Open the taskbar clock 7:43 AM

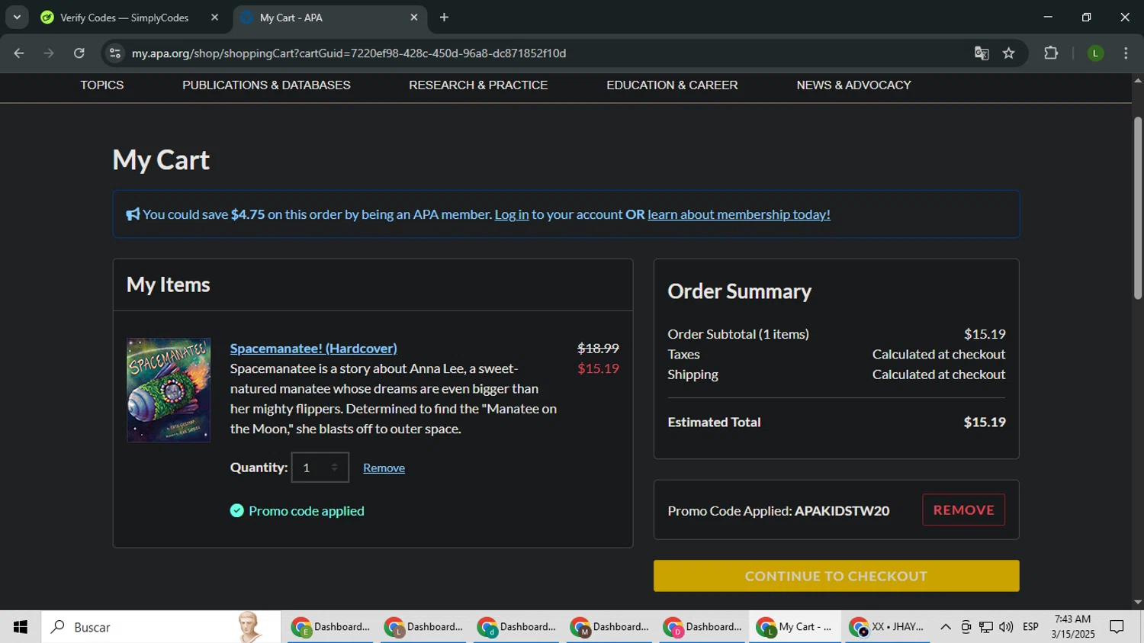coord(1072,627)
